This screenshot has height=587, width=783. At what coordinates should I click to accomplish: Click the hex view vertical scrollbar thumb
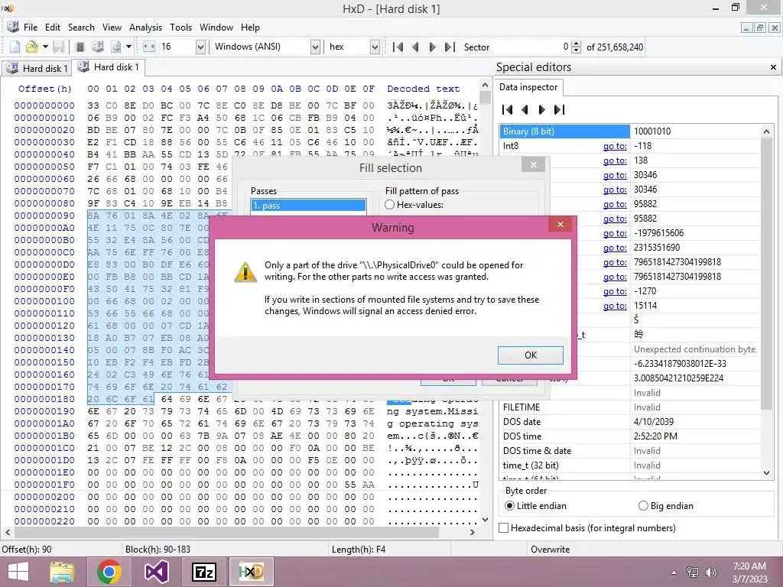(485, 98)
